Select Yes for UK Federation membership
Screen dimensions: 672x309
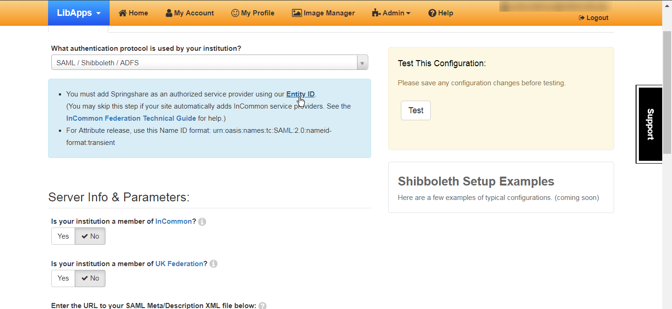63,278
